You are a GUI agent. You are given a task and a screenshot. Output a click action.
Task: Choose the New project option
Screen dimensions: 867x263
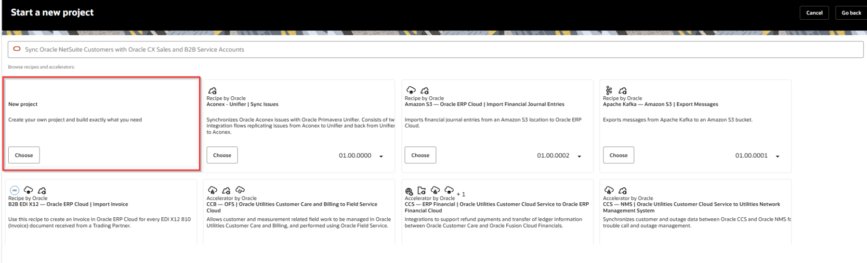tap(24, 155)
